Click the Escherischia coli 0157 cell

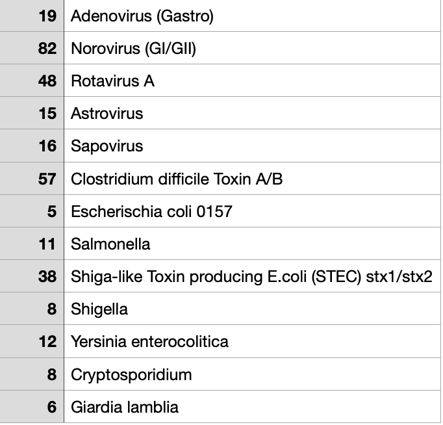coord(252,211)
